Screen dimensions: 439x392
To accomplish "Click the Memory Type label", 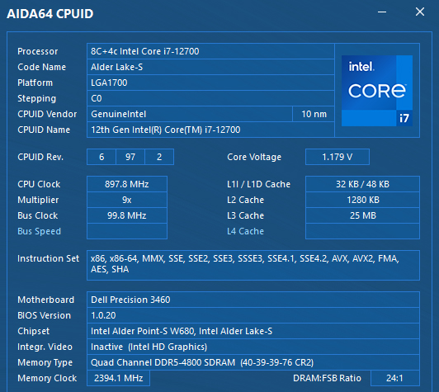I will tap(45, 362).
